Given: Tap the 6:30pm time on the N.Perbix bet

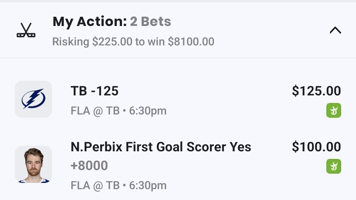Looking at the screenshot, I should [148, 186].
